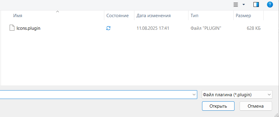Click the sort direction arrow above Имя

pyautogui.click(x=57, y=12)
